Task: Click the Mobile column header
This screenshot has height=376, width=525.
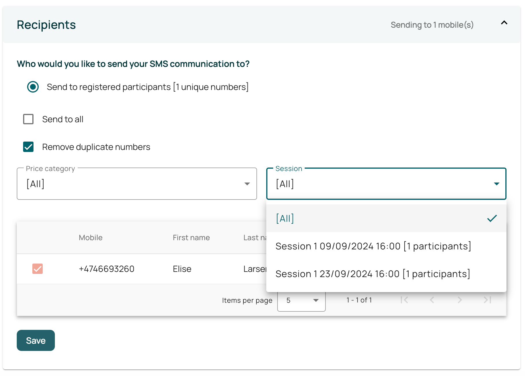Action: (91, 238)
